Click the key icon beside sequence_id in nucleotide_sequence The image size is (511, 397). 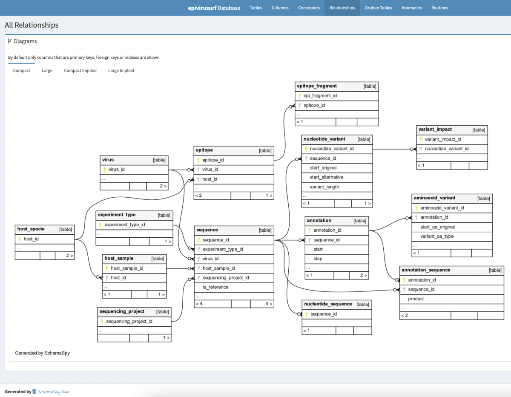306,314
